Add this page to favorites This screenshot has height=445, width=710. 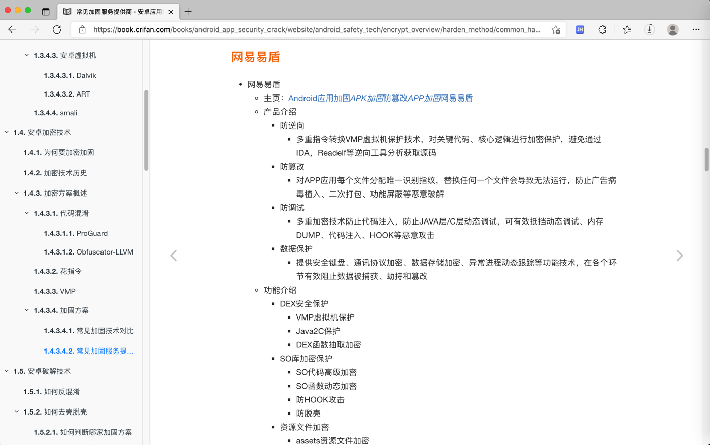pos(556,29)
